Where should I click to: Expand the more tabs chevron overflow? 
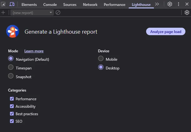point(157,4)
